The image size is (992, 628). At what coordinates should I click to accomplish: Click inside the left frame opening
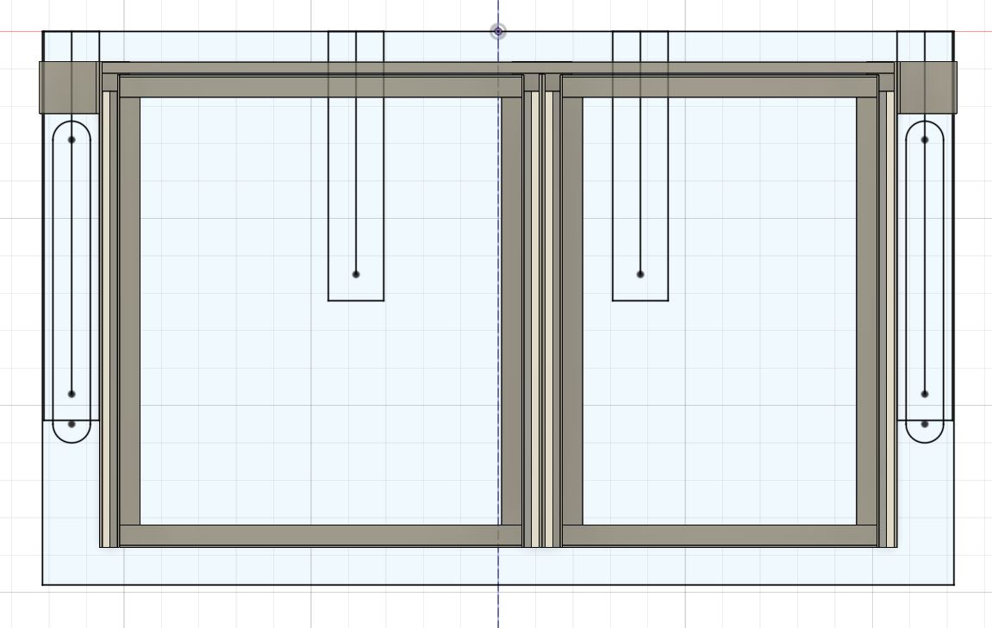pyautogui.click(x=259, y=388)
